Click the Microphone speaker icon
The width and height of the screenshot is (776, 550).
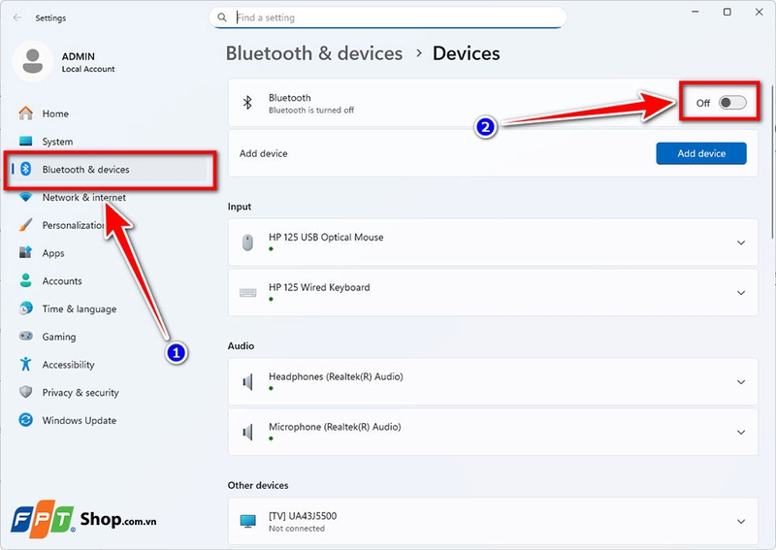[x=247, y=433]
